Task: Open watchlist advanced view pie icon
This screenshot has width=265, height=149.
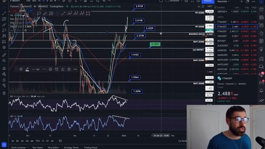Action: coord(248,1)
